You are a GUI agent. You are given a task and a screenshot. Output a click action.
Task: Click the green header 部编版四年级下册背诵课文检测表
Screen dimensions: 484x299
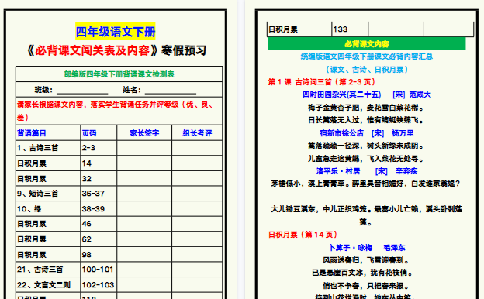coord(119,74)
